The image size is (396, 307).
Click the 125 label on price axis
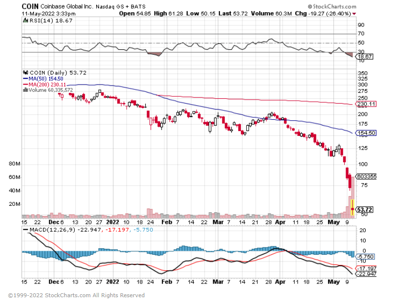click(363, 148)
